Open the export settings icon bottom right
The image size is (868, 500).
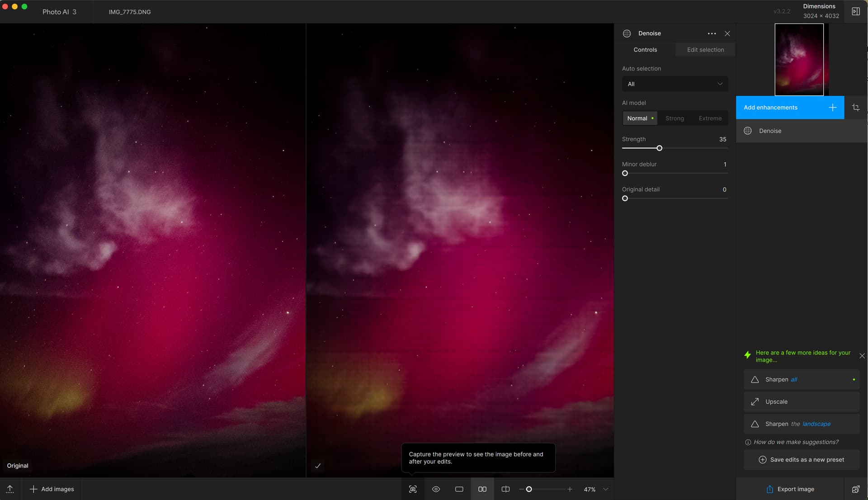tap(856, 489)
